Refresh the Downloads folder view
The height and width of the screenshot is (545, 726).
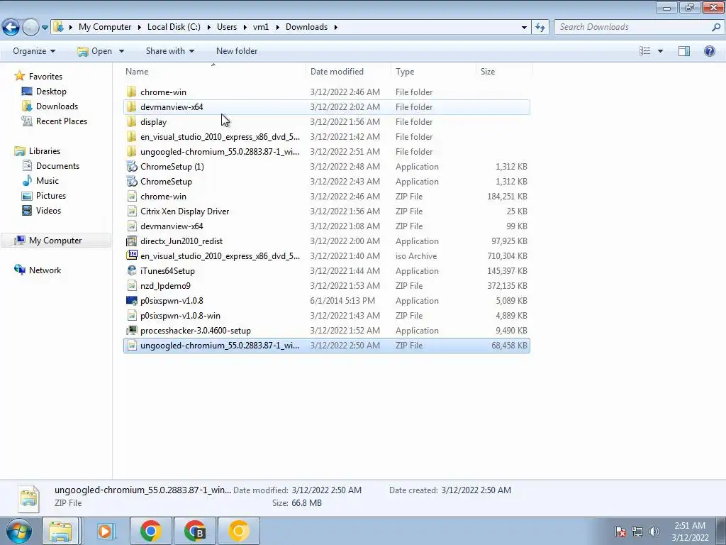click(540, 28)
